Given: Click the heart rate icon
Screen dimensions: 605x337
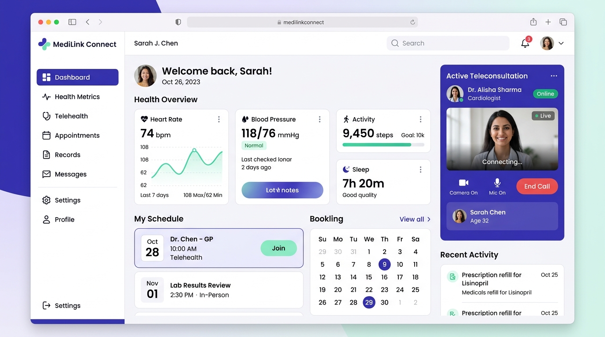Looking at the screenshot, I should click(x=144, y=119).
